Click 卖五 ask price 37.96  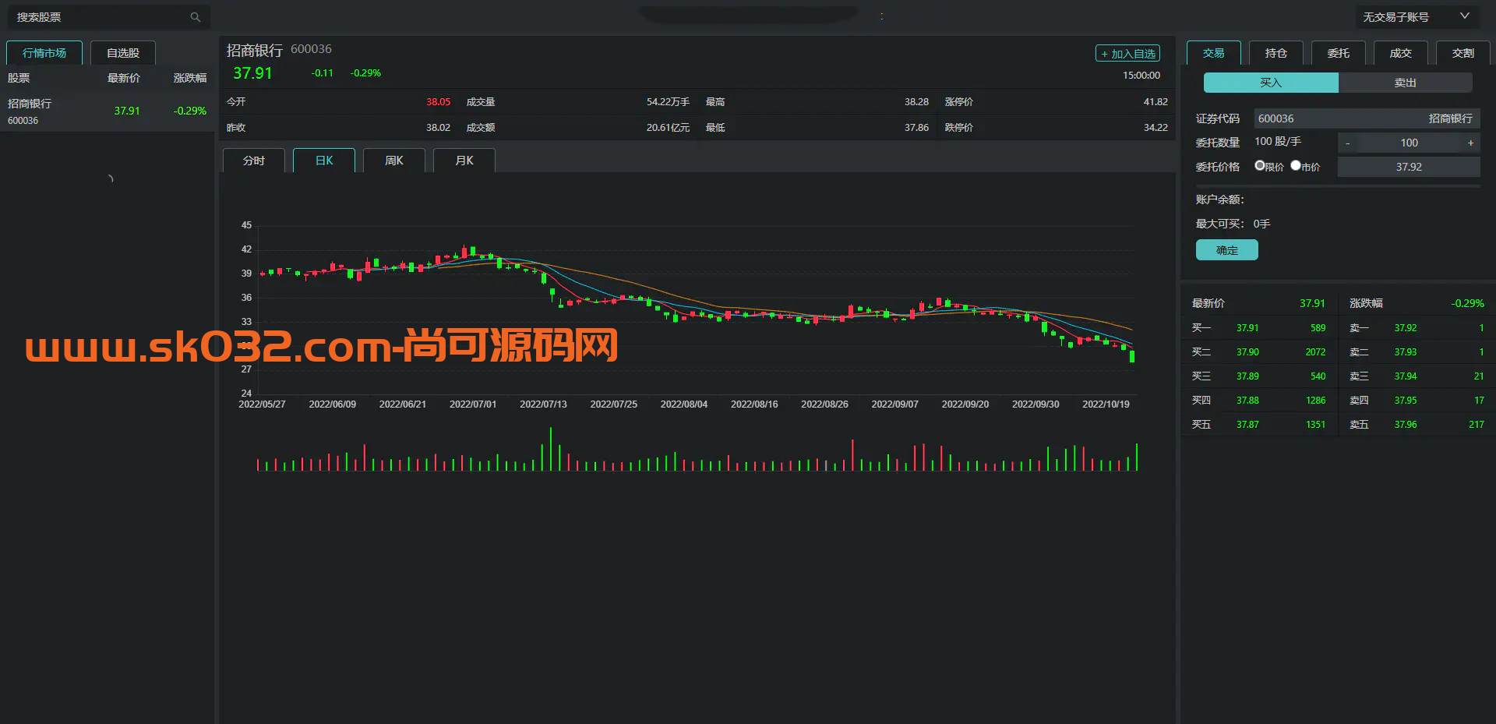coord(1406,425)
